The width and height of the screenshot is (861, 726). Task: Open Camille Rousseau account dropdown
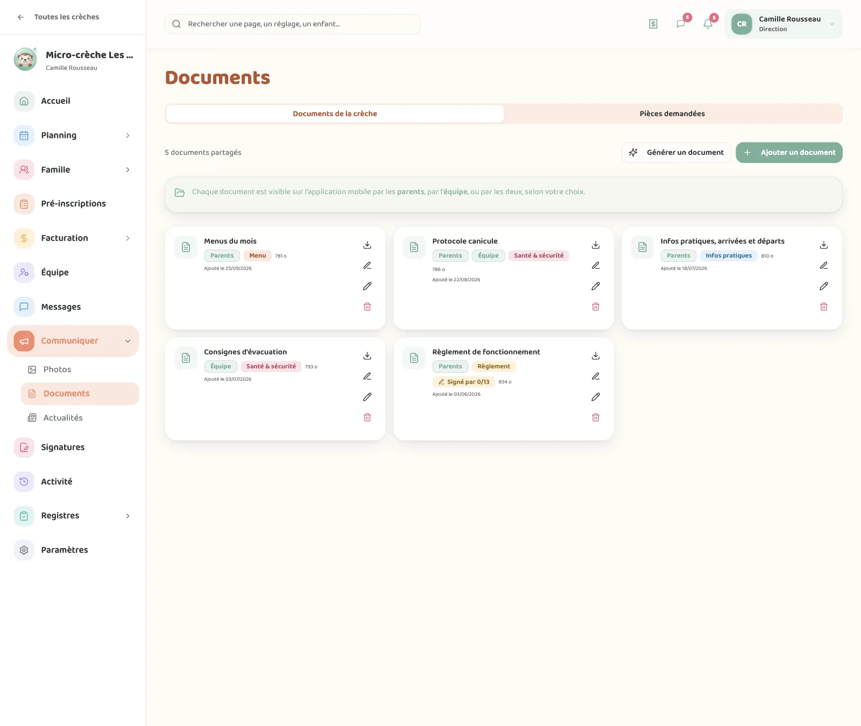point(784,24)
